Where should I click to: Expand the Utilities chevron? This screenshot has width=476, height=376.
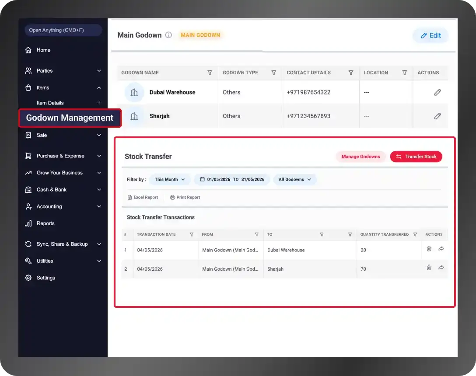[x=99, y=261]
